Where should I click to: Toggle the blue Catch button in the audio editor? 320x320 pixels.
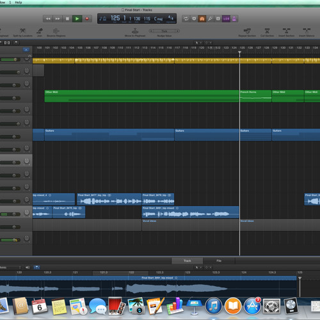(36, 268)
